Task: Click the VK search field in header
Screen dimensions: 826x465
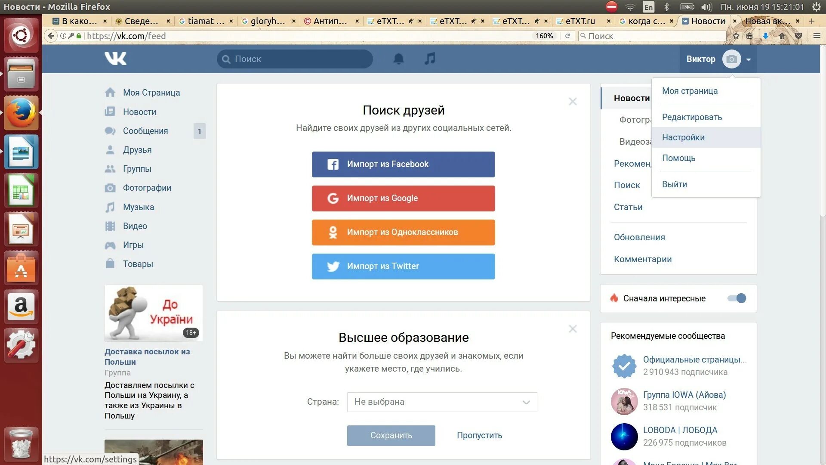Action: pos(295,59)
